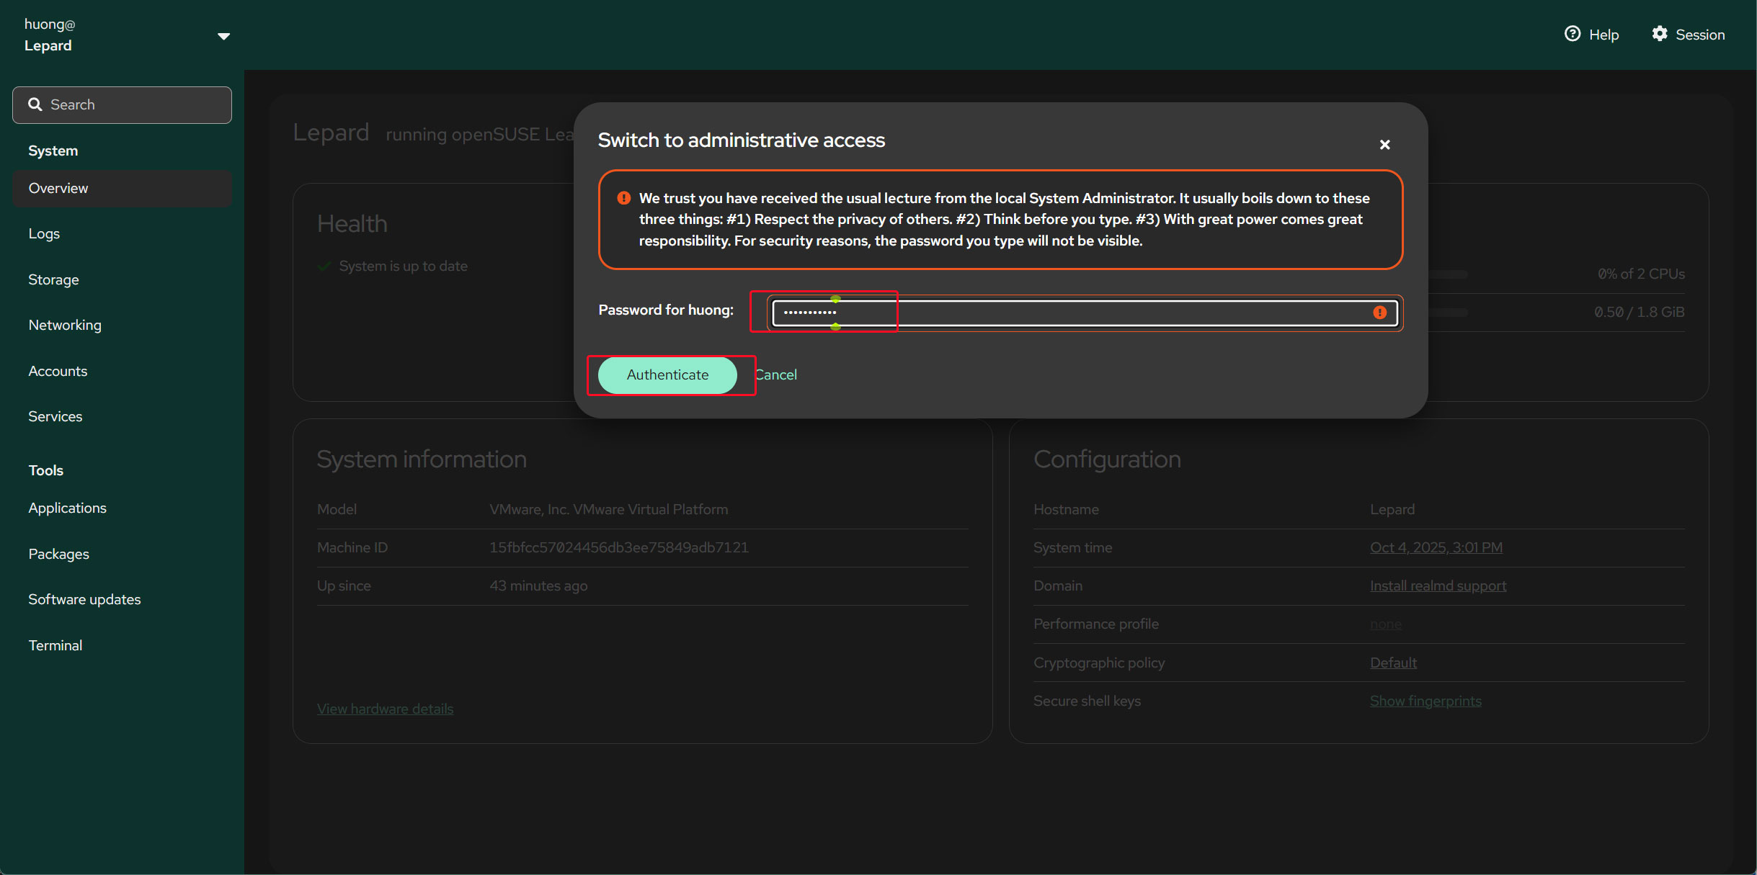Close the administrative access dialog
Image resolution: width=1757 pixels, height=875 pixels.
tap(1384, 145)
